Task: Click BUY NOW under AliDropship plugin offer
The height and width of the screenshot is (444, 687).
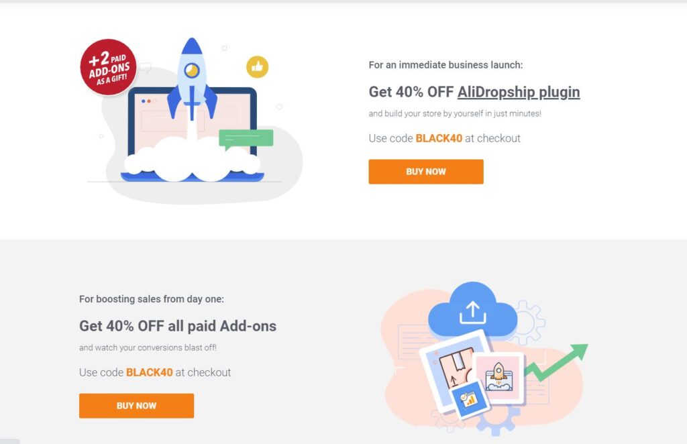Action: pos(426,172)
